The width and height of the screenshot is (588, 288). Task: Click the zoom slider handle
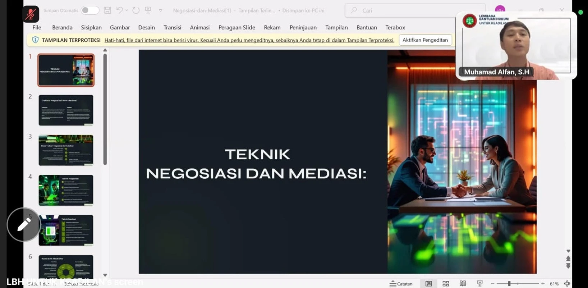[509, 284]
